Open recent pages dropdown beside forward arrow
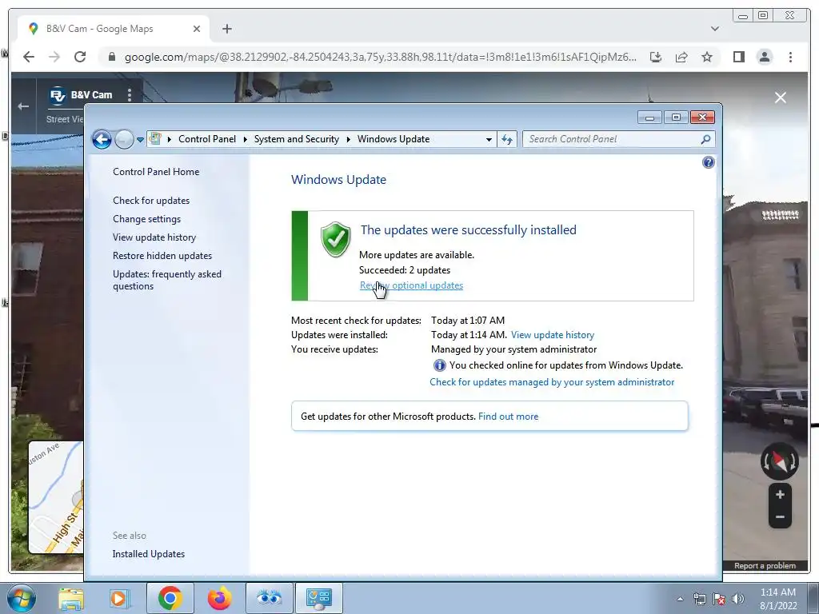This screenshot has width=819, height=614. pyautogui.click(x=140, y=140)
